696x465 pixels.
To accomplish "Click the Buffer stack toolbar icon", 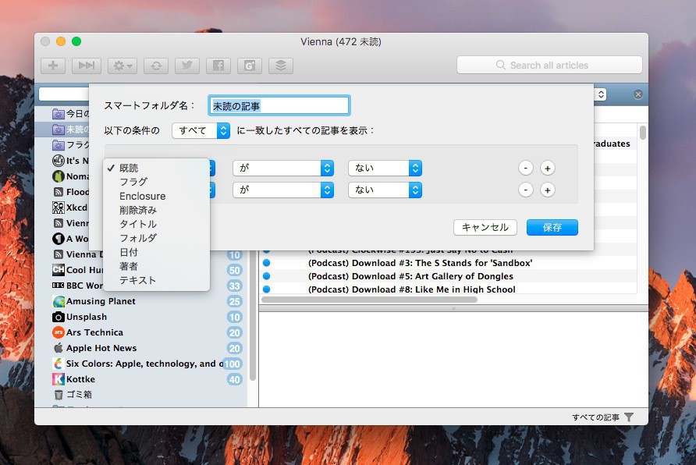I will pos(281,66).
